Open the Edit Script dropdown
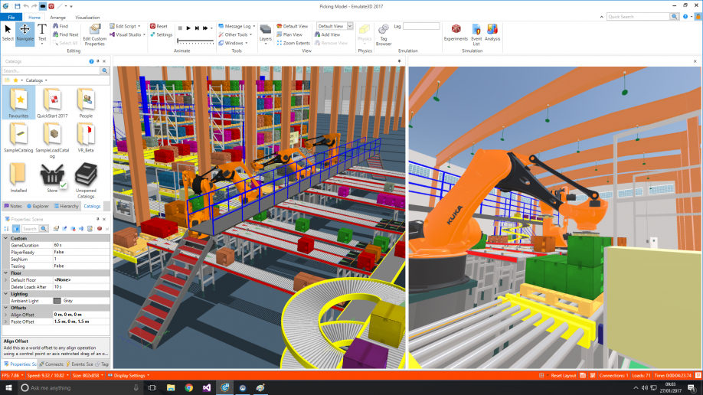The width and height of the screenshot is (703, 395). point(125,27)
